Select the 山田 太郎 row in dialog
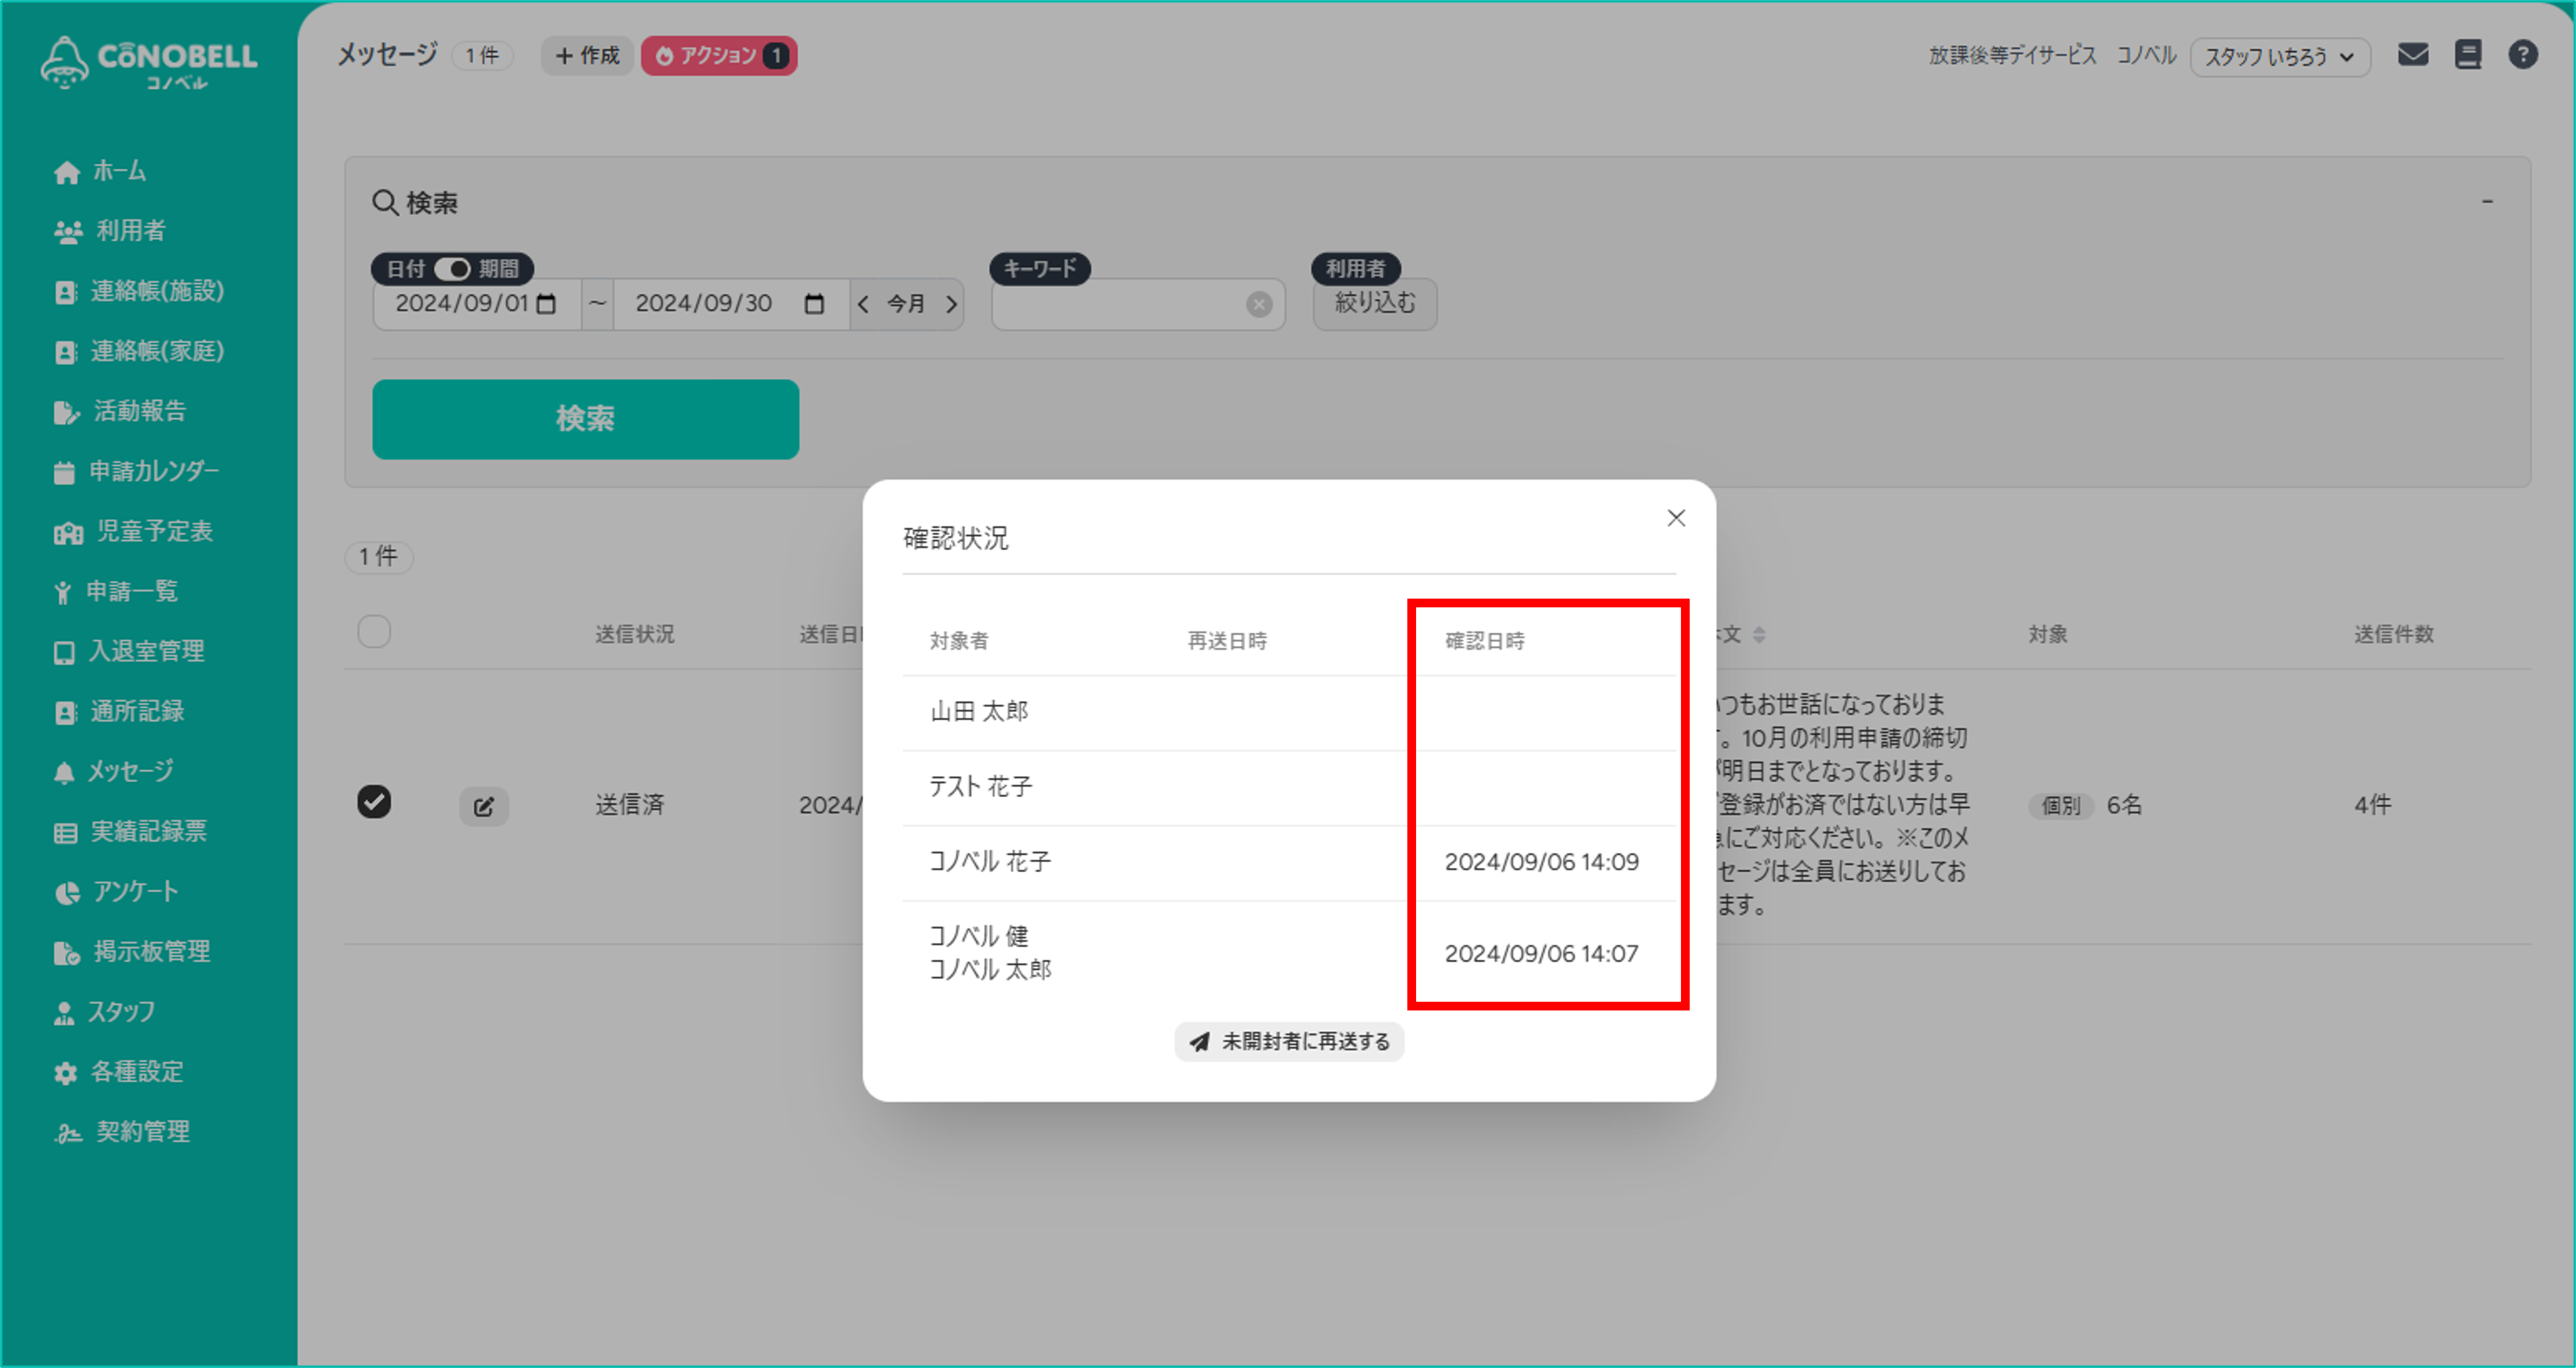 [x=1289, y=712]
